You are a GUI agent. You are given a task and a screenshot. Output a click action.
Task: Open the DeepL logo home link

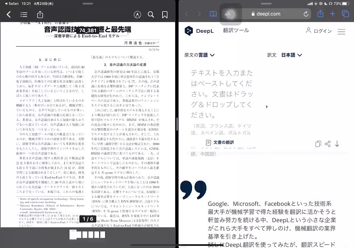[199, 31]
